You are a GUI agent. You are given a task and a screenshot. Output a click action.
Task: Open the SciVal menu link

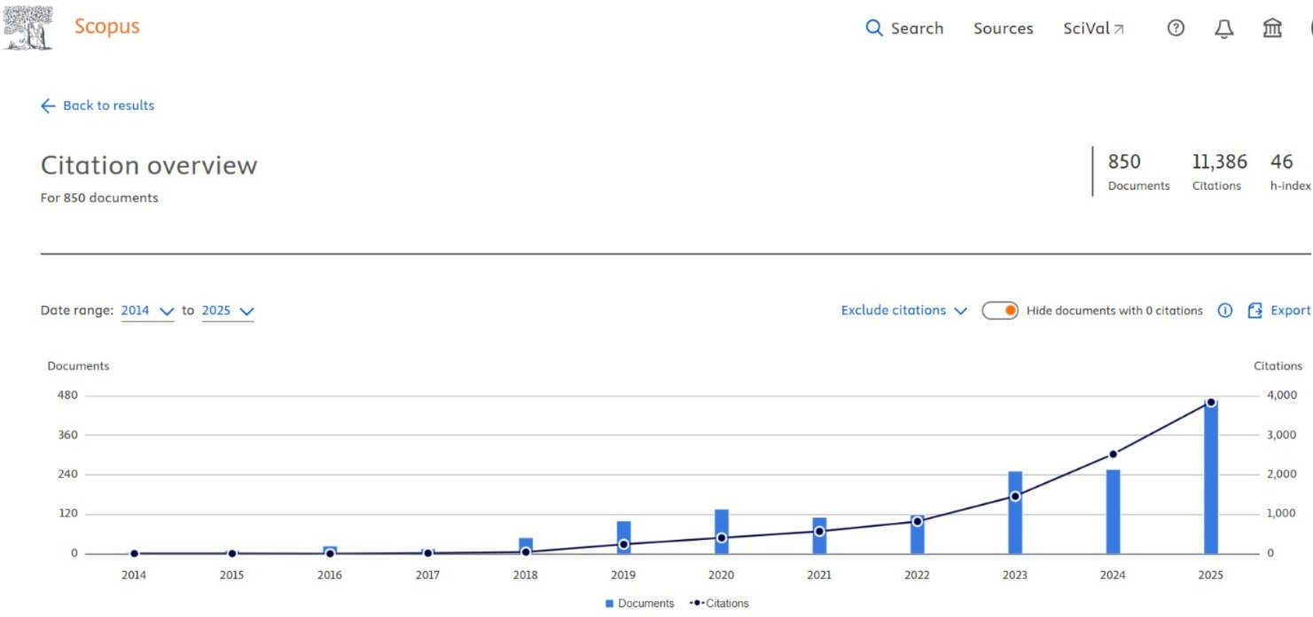[x=1093, y=28]
